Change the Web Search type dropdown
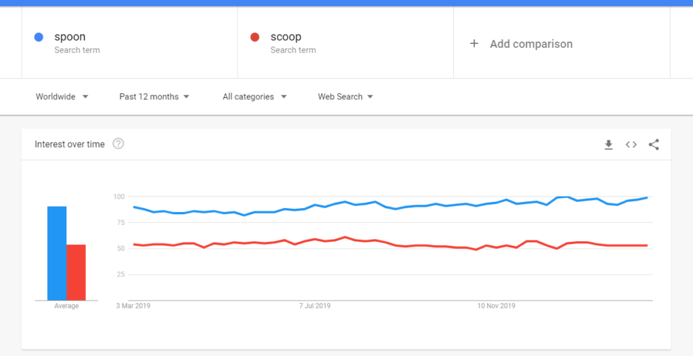 346,97
